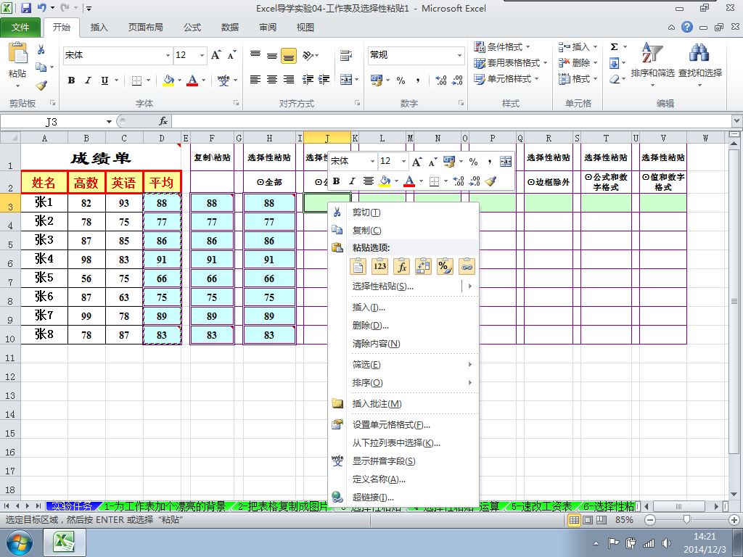Screen dimensions: 743x557
Task: Choose Paste Values (123) paste option
Action: [379, 267]
